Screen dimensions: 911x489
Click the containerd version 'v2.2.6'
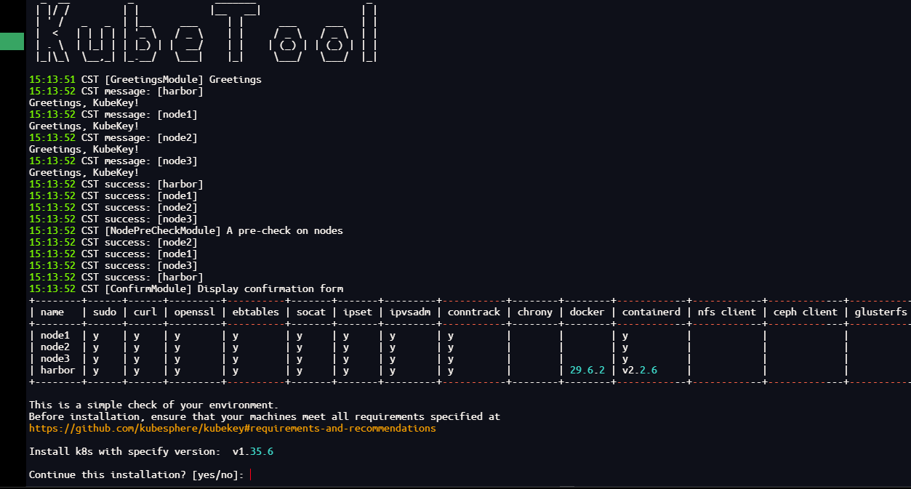640,371
